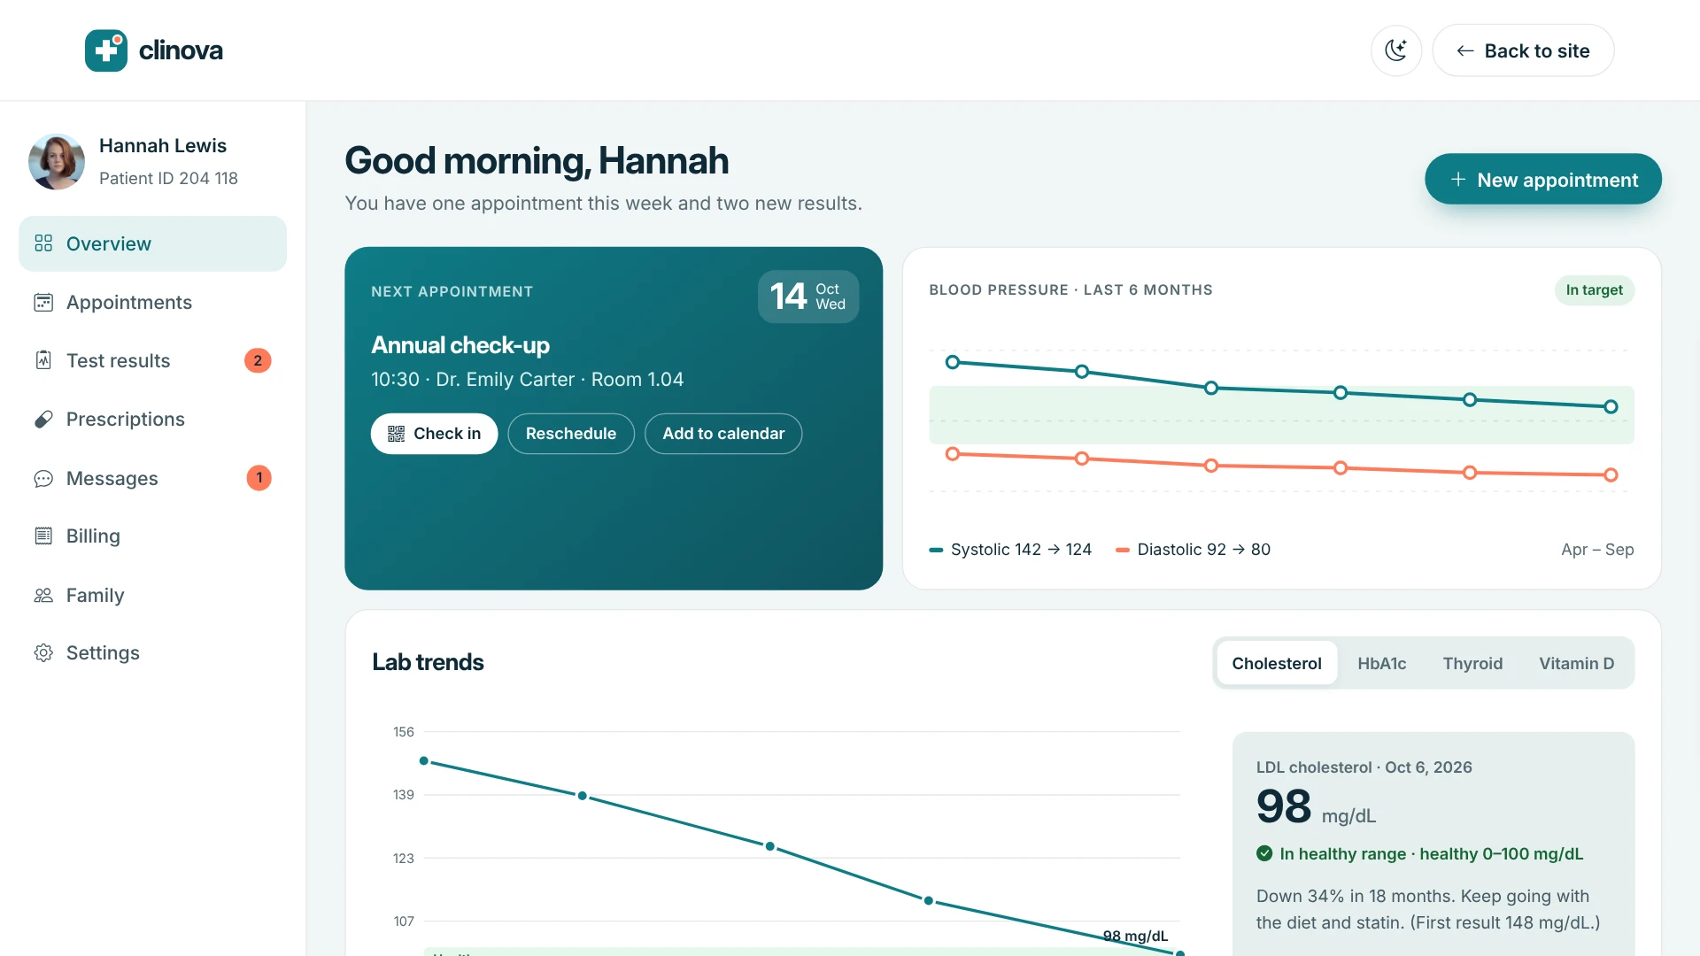Screen dimensions: 1700x956
Task: Click the Diastolic 92 → 80 legend
Action: [x=1194, y=550]
